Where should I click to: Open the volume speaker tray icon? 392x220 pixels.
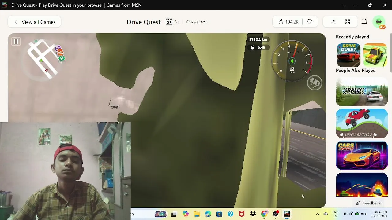tap(351, 214)
